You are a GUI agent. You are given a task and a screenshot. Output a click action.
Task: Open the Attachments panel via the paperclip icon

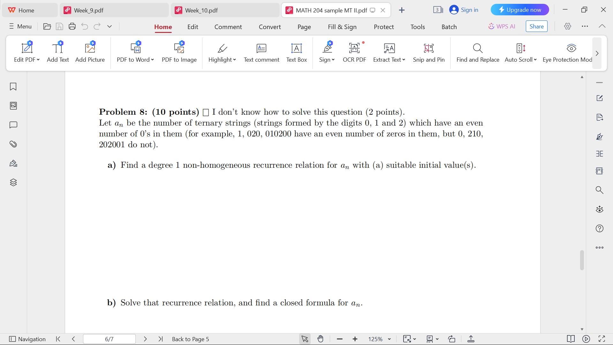[x=13, y=144]
